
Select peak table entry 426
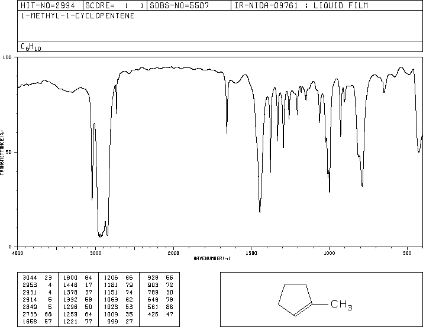[160, 314]
